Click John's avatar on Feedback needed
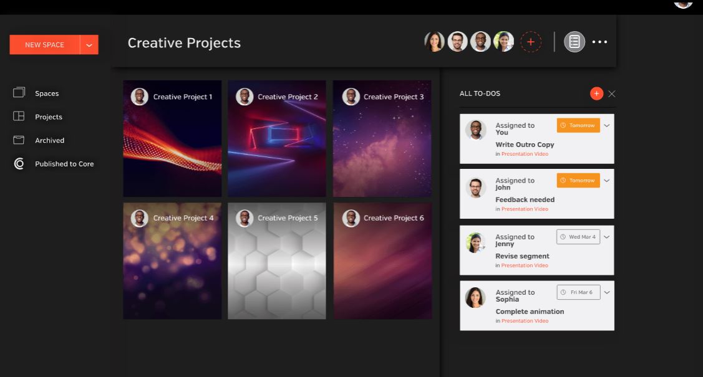703x377 pixels. (476, 188)
